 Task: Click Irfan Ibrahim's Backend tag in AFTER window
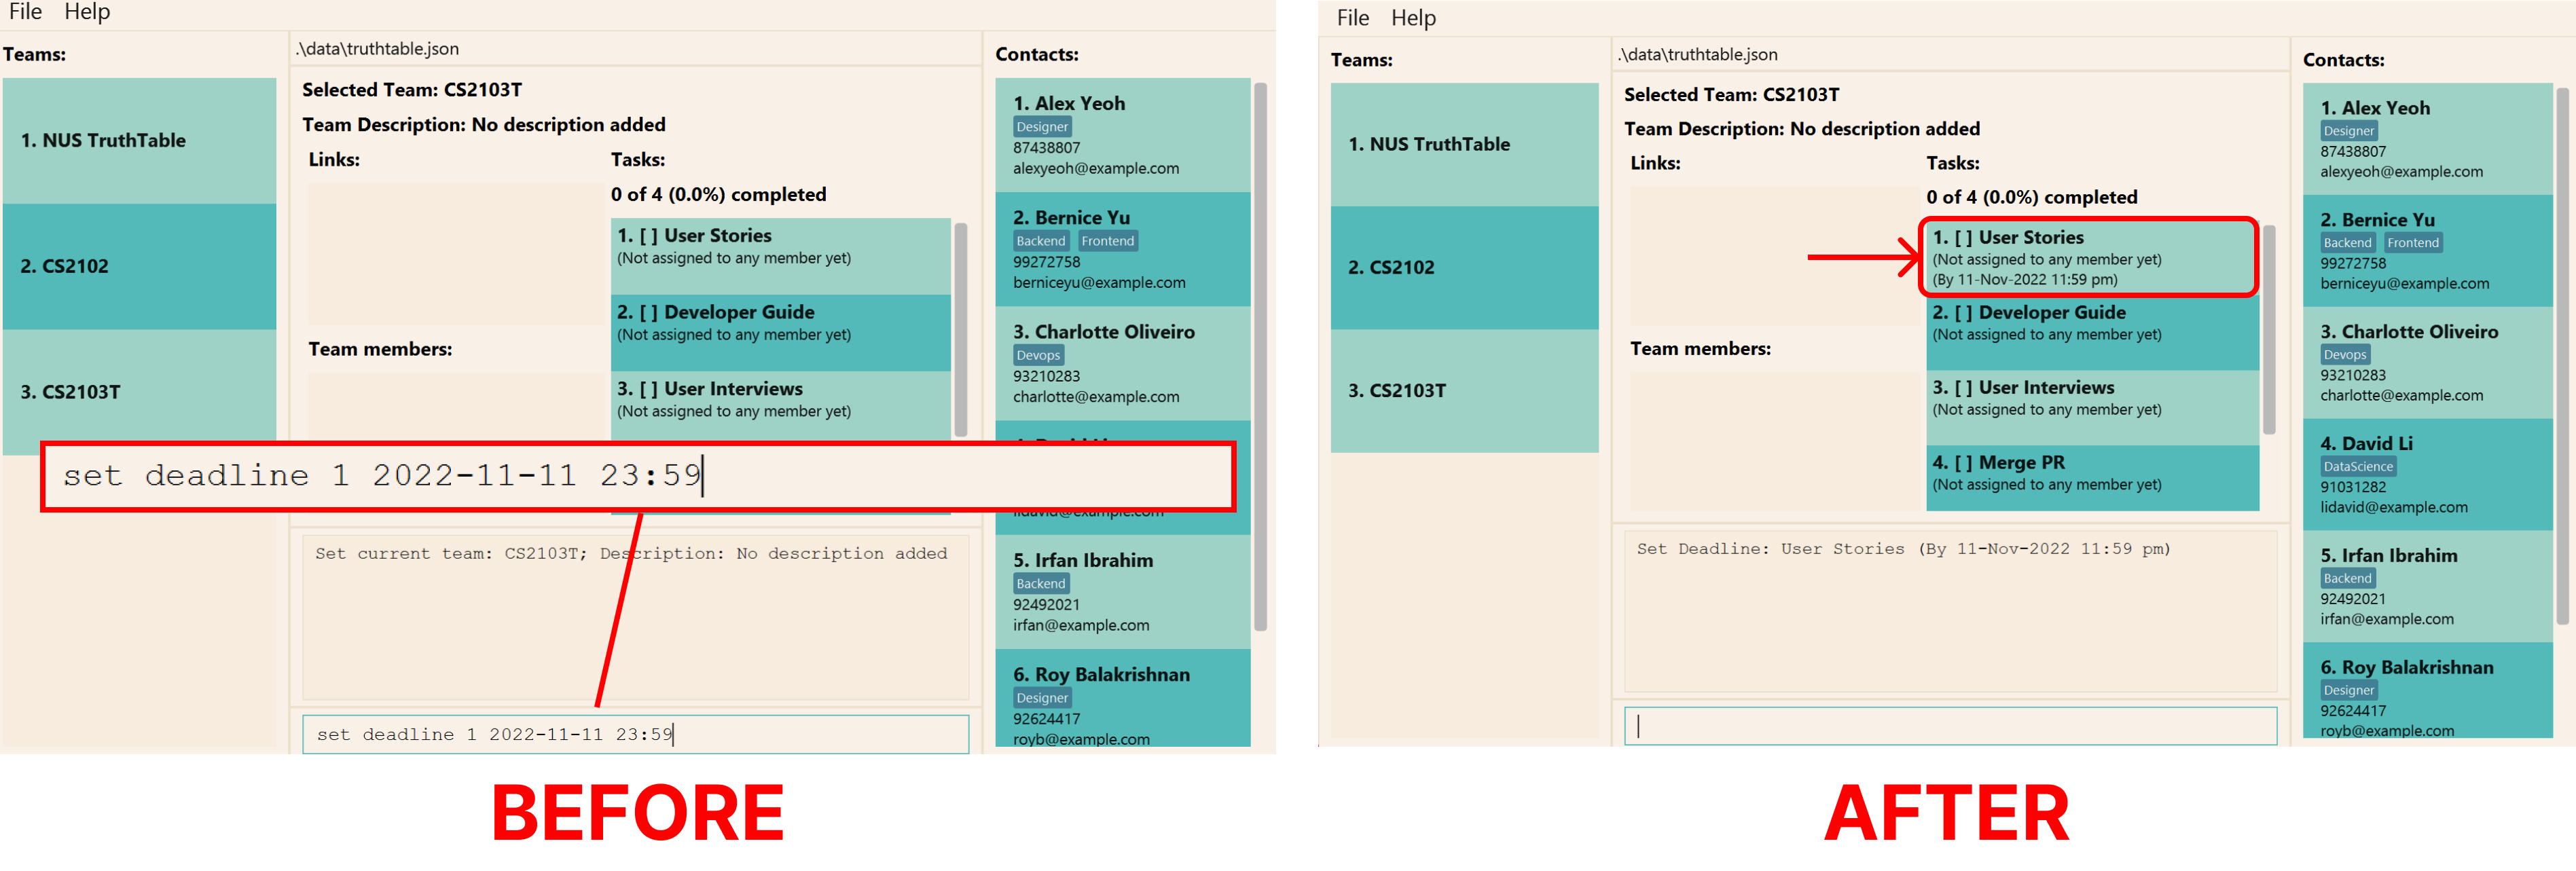(2347, 579)
